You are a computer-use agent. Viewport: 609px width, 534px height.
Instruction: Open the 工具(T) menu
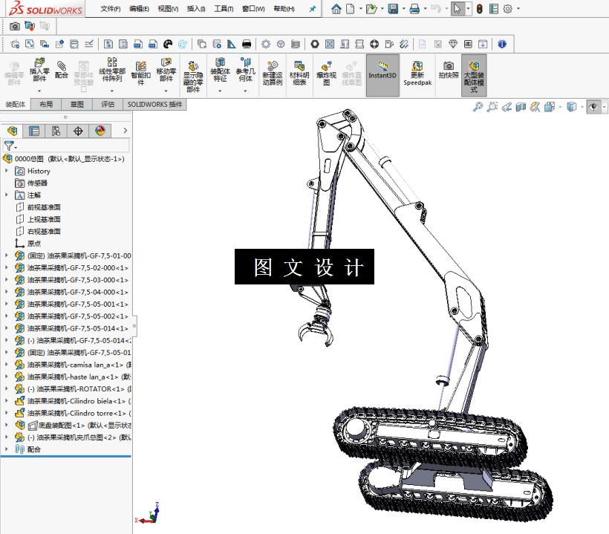coord(224,9)
